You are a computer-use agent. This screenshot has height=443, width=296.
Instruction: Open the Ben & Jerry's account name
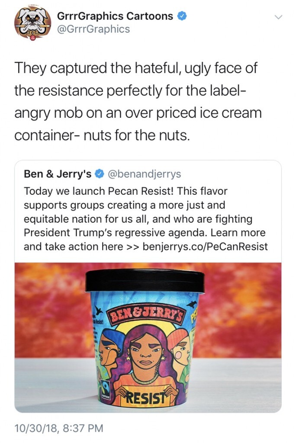point(58,174)
